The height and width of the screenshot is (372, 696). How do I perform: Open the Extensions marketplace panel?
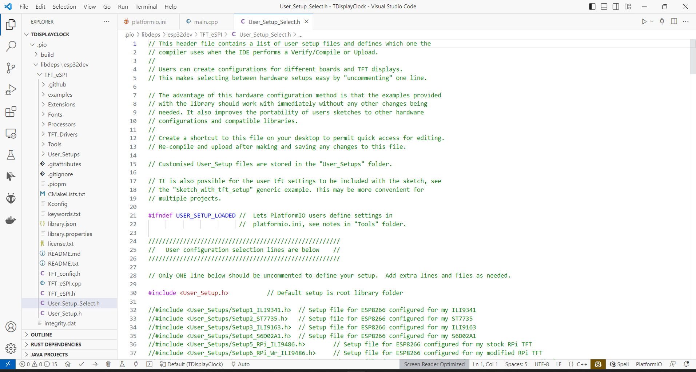click(x=11, y=112)
